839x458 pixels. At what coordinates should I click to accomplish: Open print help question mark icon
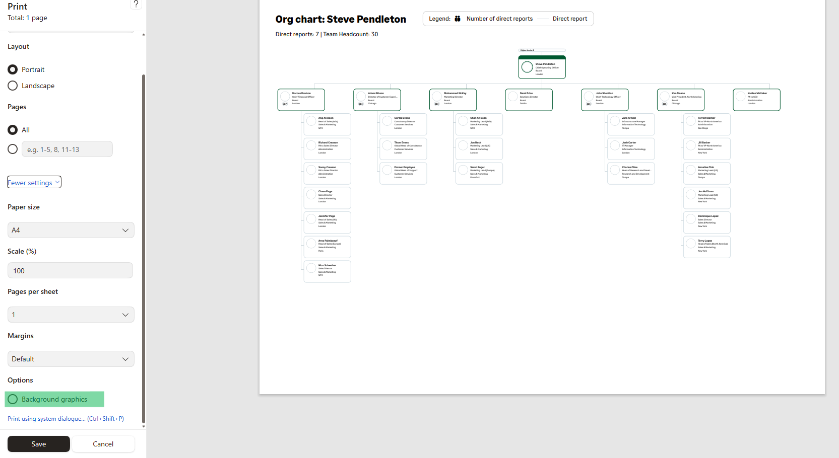136,4
